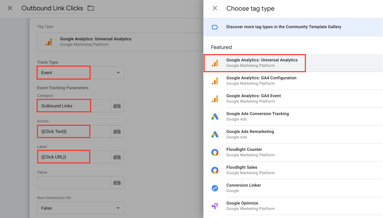
Task: Click the Google Ads Remarketing logo icon
Action: (x=215, y=135)
